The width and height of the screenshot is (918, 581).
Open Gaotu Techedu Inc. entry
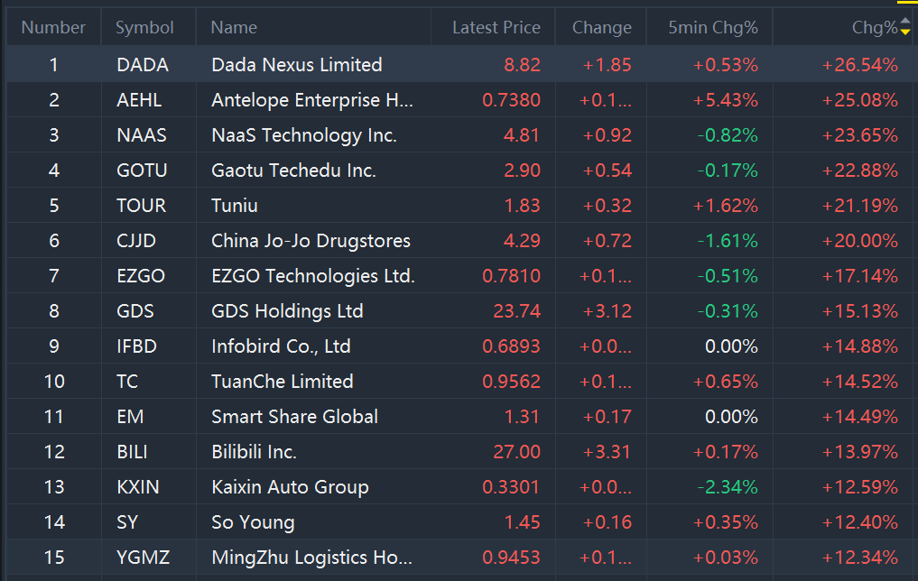pos(293,171)
